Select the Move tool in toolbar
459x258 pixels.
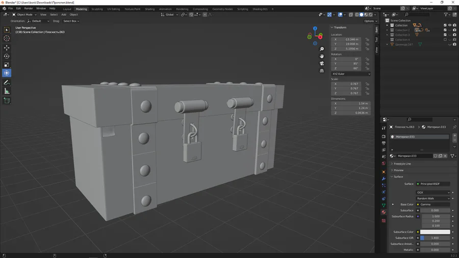coord(7,48)
